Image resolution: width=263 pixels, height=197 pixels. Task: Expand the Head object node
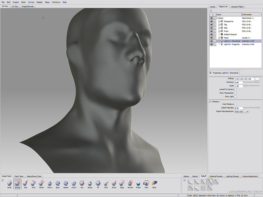pos(219,38)
